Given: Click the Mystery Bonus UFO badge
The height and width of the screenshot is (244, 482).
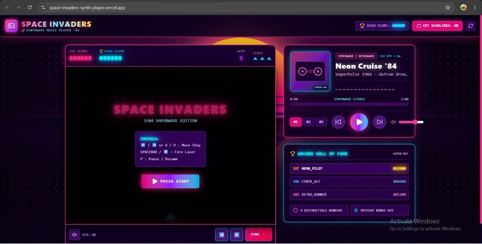Looking at the screenshot, I should coord(379,210).
